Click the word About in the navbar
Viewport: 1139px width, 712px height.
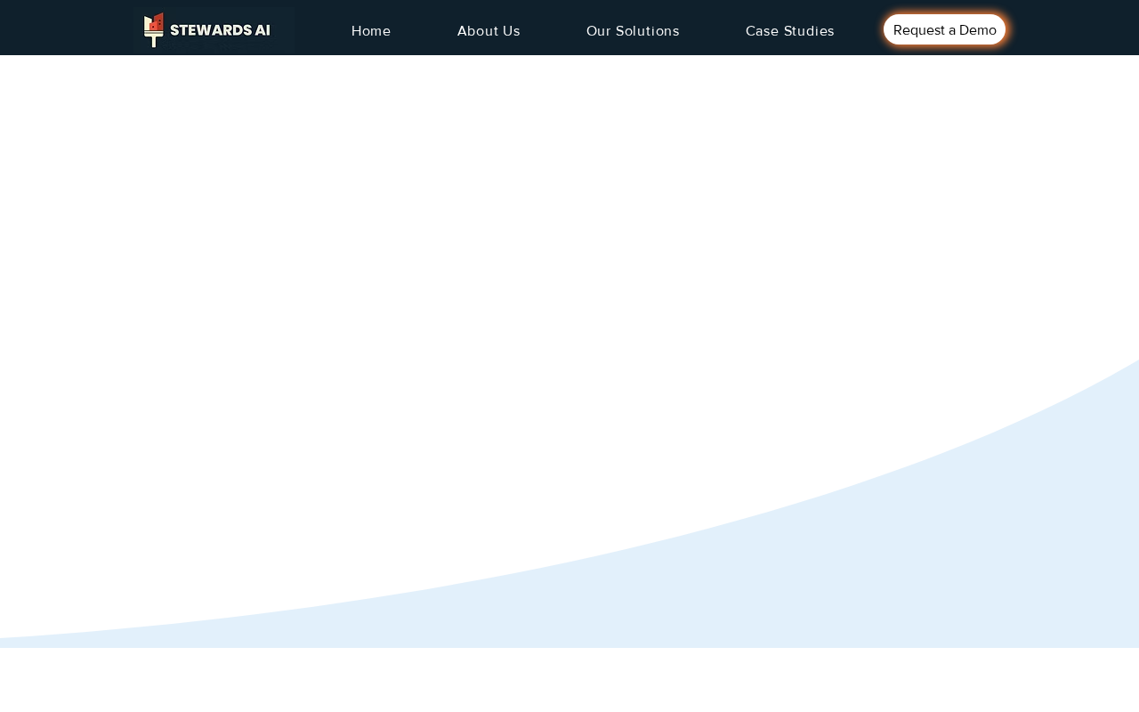[x=476, y=31]
